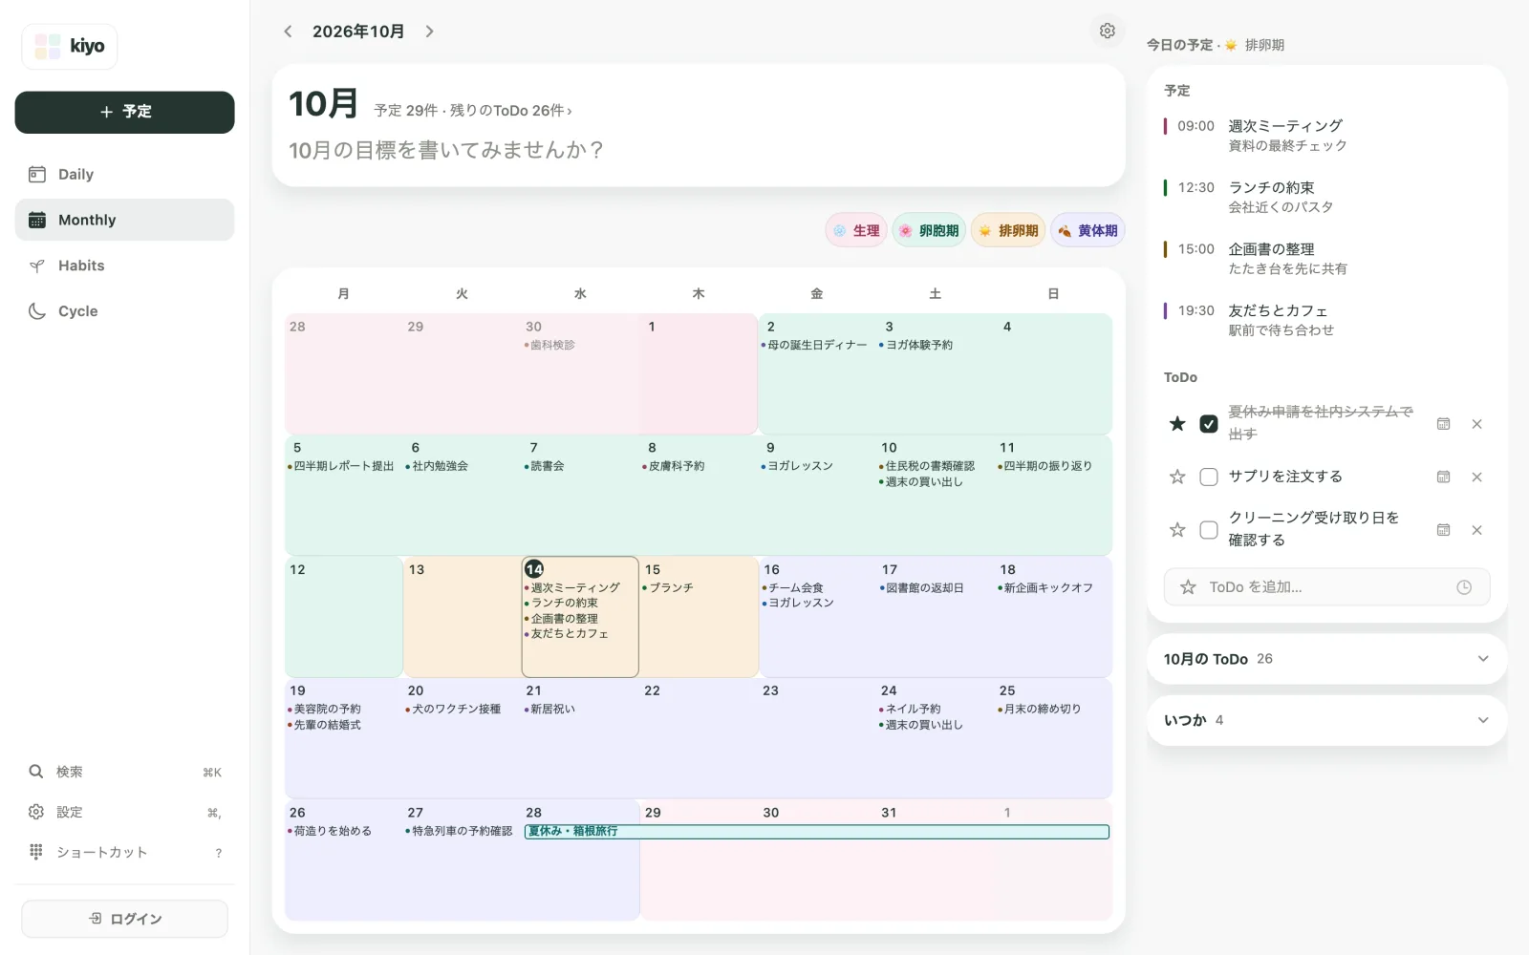This screenshot has width=1529, height=955.
Task: Open 社内勉強会 event
Action: coord(437,466)
